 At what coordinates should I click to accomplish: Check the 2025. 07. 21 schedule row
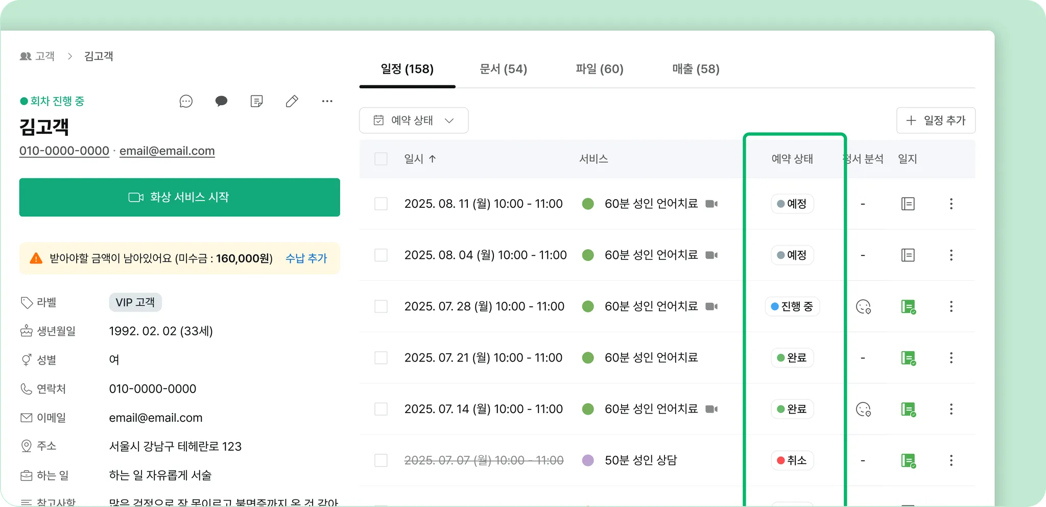[381, 357]
